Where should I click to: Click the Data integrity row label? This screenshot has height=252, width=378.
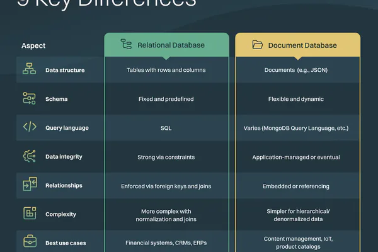click(x=64, y=157)
